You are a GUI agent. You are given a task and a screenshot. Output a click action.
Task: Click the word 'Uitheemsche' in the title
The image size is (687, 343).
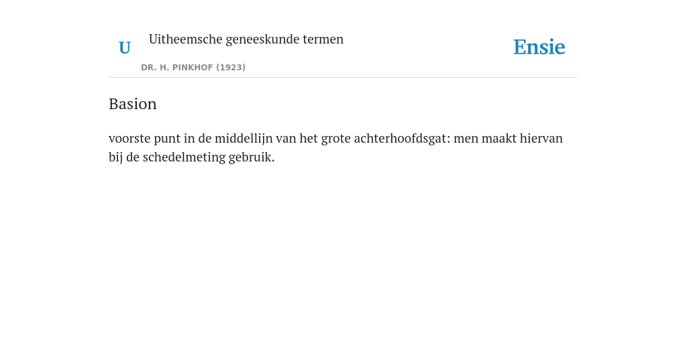point(185,39)
